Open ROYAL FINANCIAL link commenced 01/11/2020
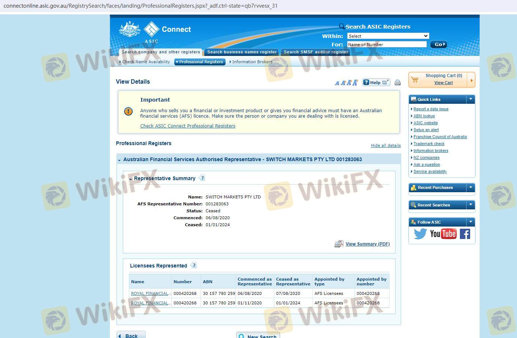The height and width of the screenshot is (338, 517). tap(151, 303)
